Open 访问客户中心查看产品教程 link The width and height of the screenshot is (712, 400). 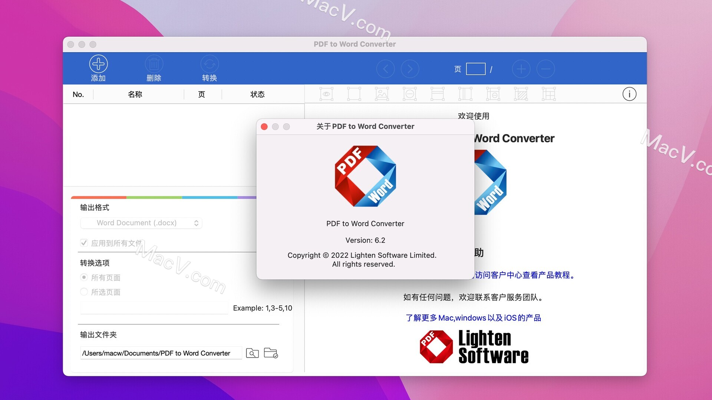525,275
